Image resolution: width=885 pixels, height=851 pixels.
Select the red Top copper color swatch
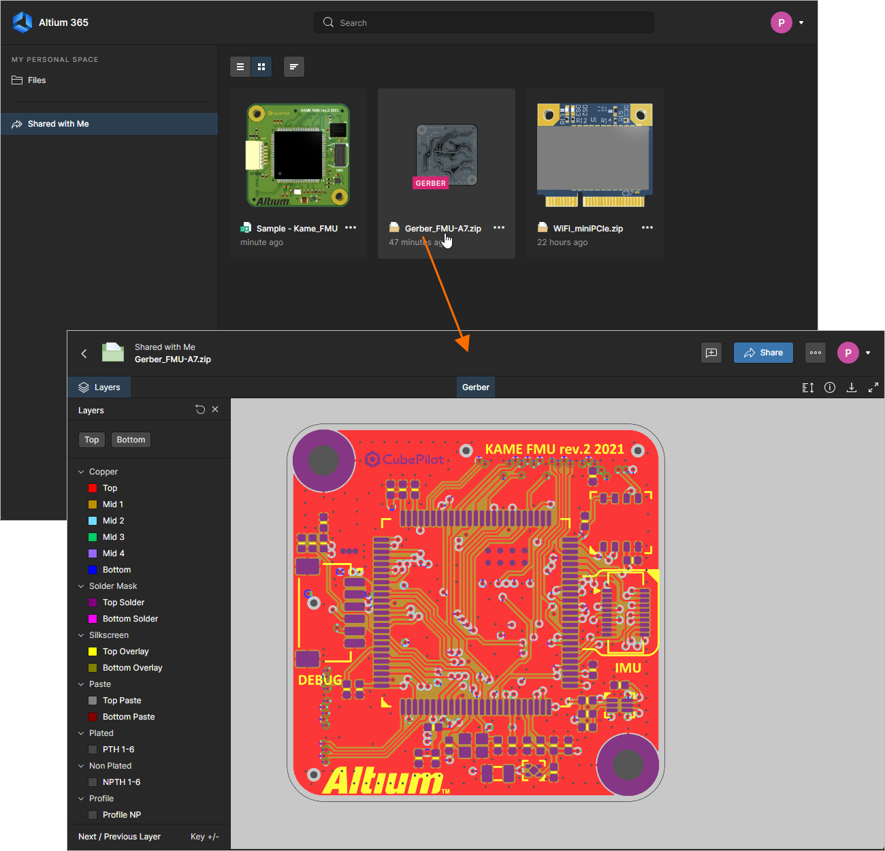point(93,488)
